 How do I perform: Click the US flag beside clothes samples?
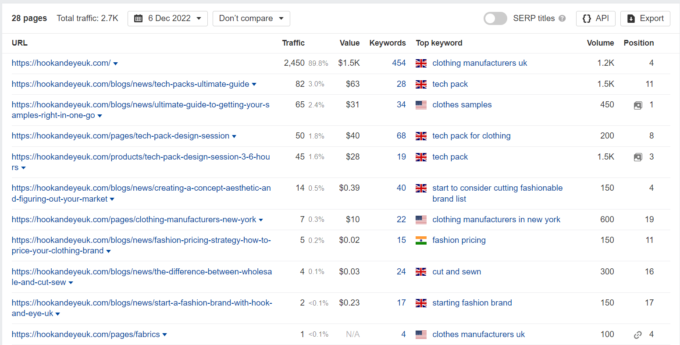[421, 105]
